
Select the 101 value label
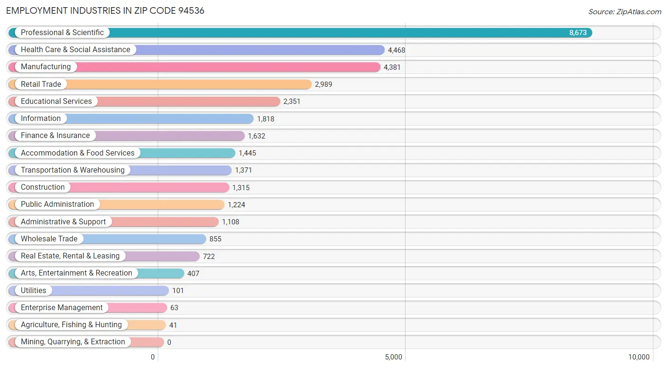point(178,291)
